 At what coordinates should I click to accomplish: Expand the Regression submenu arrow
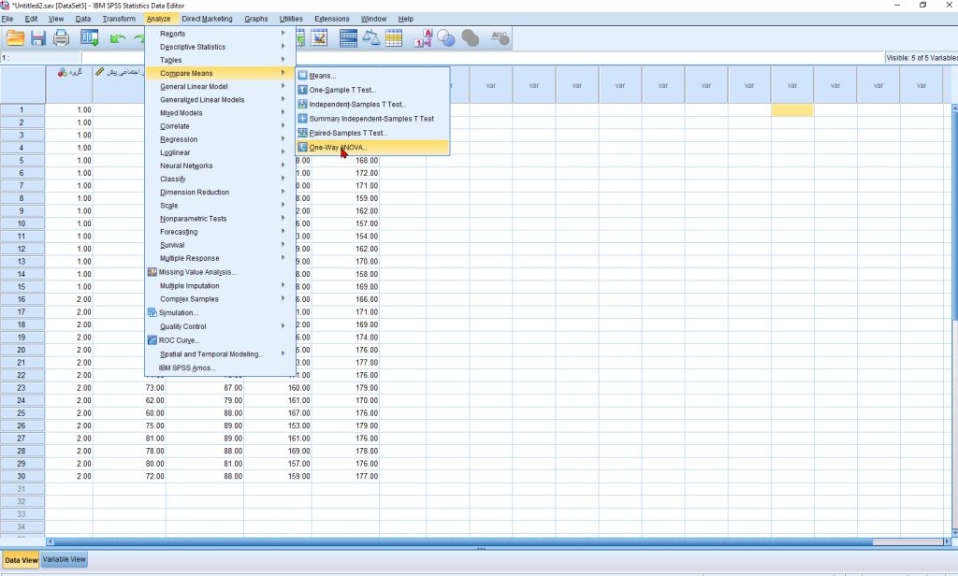click(283, 139)
